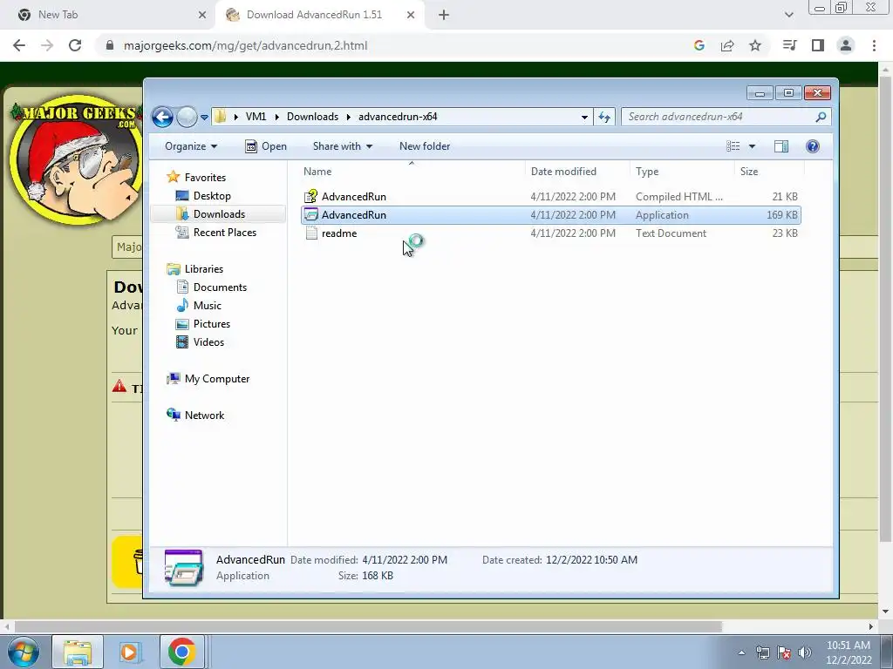Close the New Tab browser tab

202,16
